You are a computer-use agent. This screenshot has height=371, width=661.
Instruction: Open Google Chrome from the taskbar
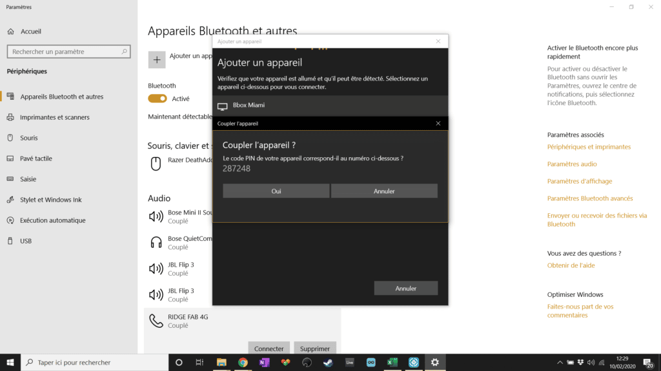click(x=243, y=363)
